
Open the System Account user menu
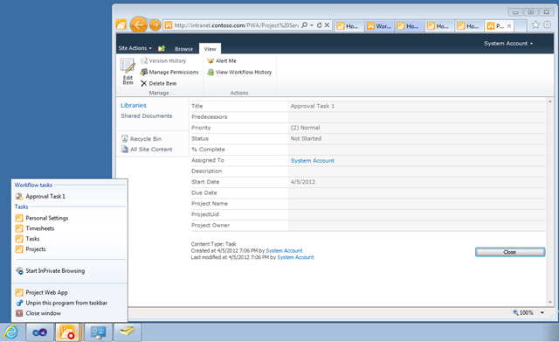pyautogui.click(x=508, y=43)
